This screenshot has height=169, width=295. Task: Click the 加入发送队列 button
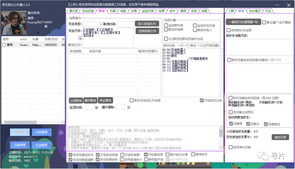pos(147,23)
